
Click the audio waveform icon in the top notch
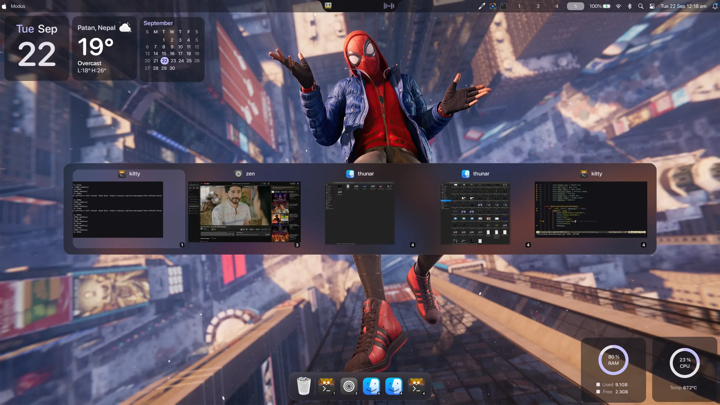[389, 6]
